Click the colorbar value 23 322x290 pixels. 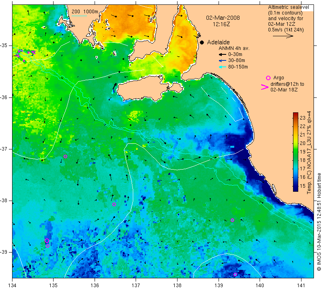pos(303,118)
